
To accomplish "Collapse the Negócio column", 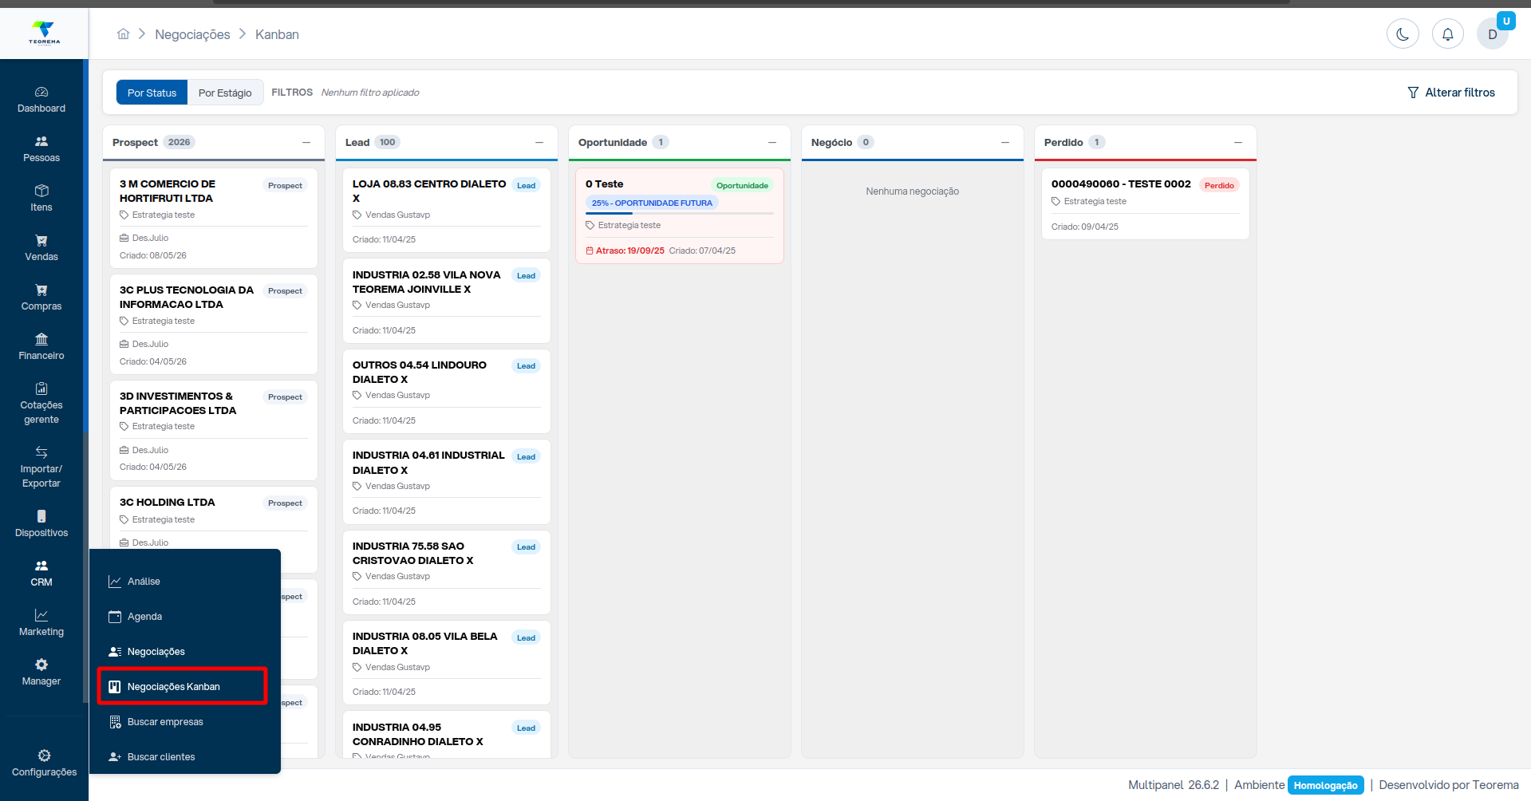I will tap(1005, 143).
